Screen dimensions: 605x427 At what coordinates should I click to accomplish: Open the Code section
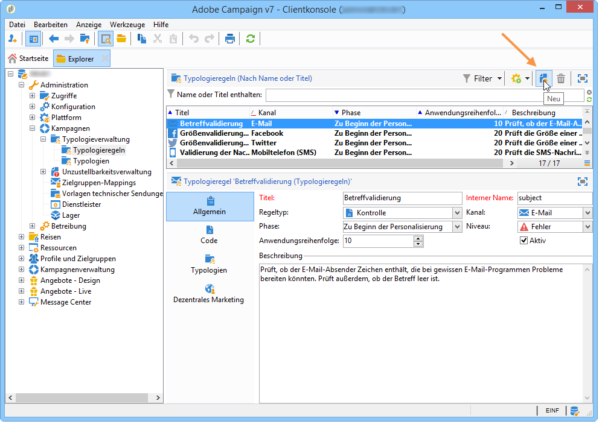(209, 235)
